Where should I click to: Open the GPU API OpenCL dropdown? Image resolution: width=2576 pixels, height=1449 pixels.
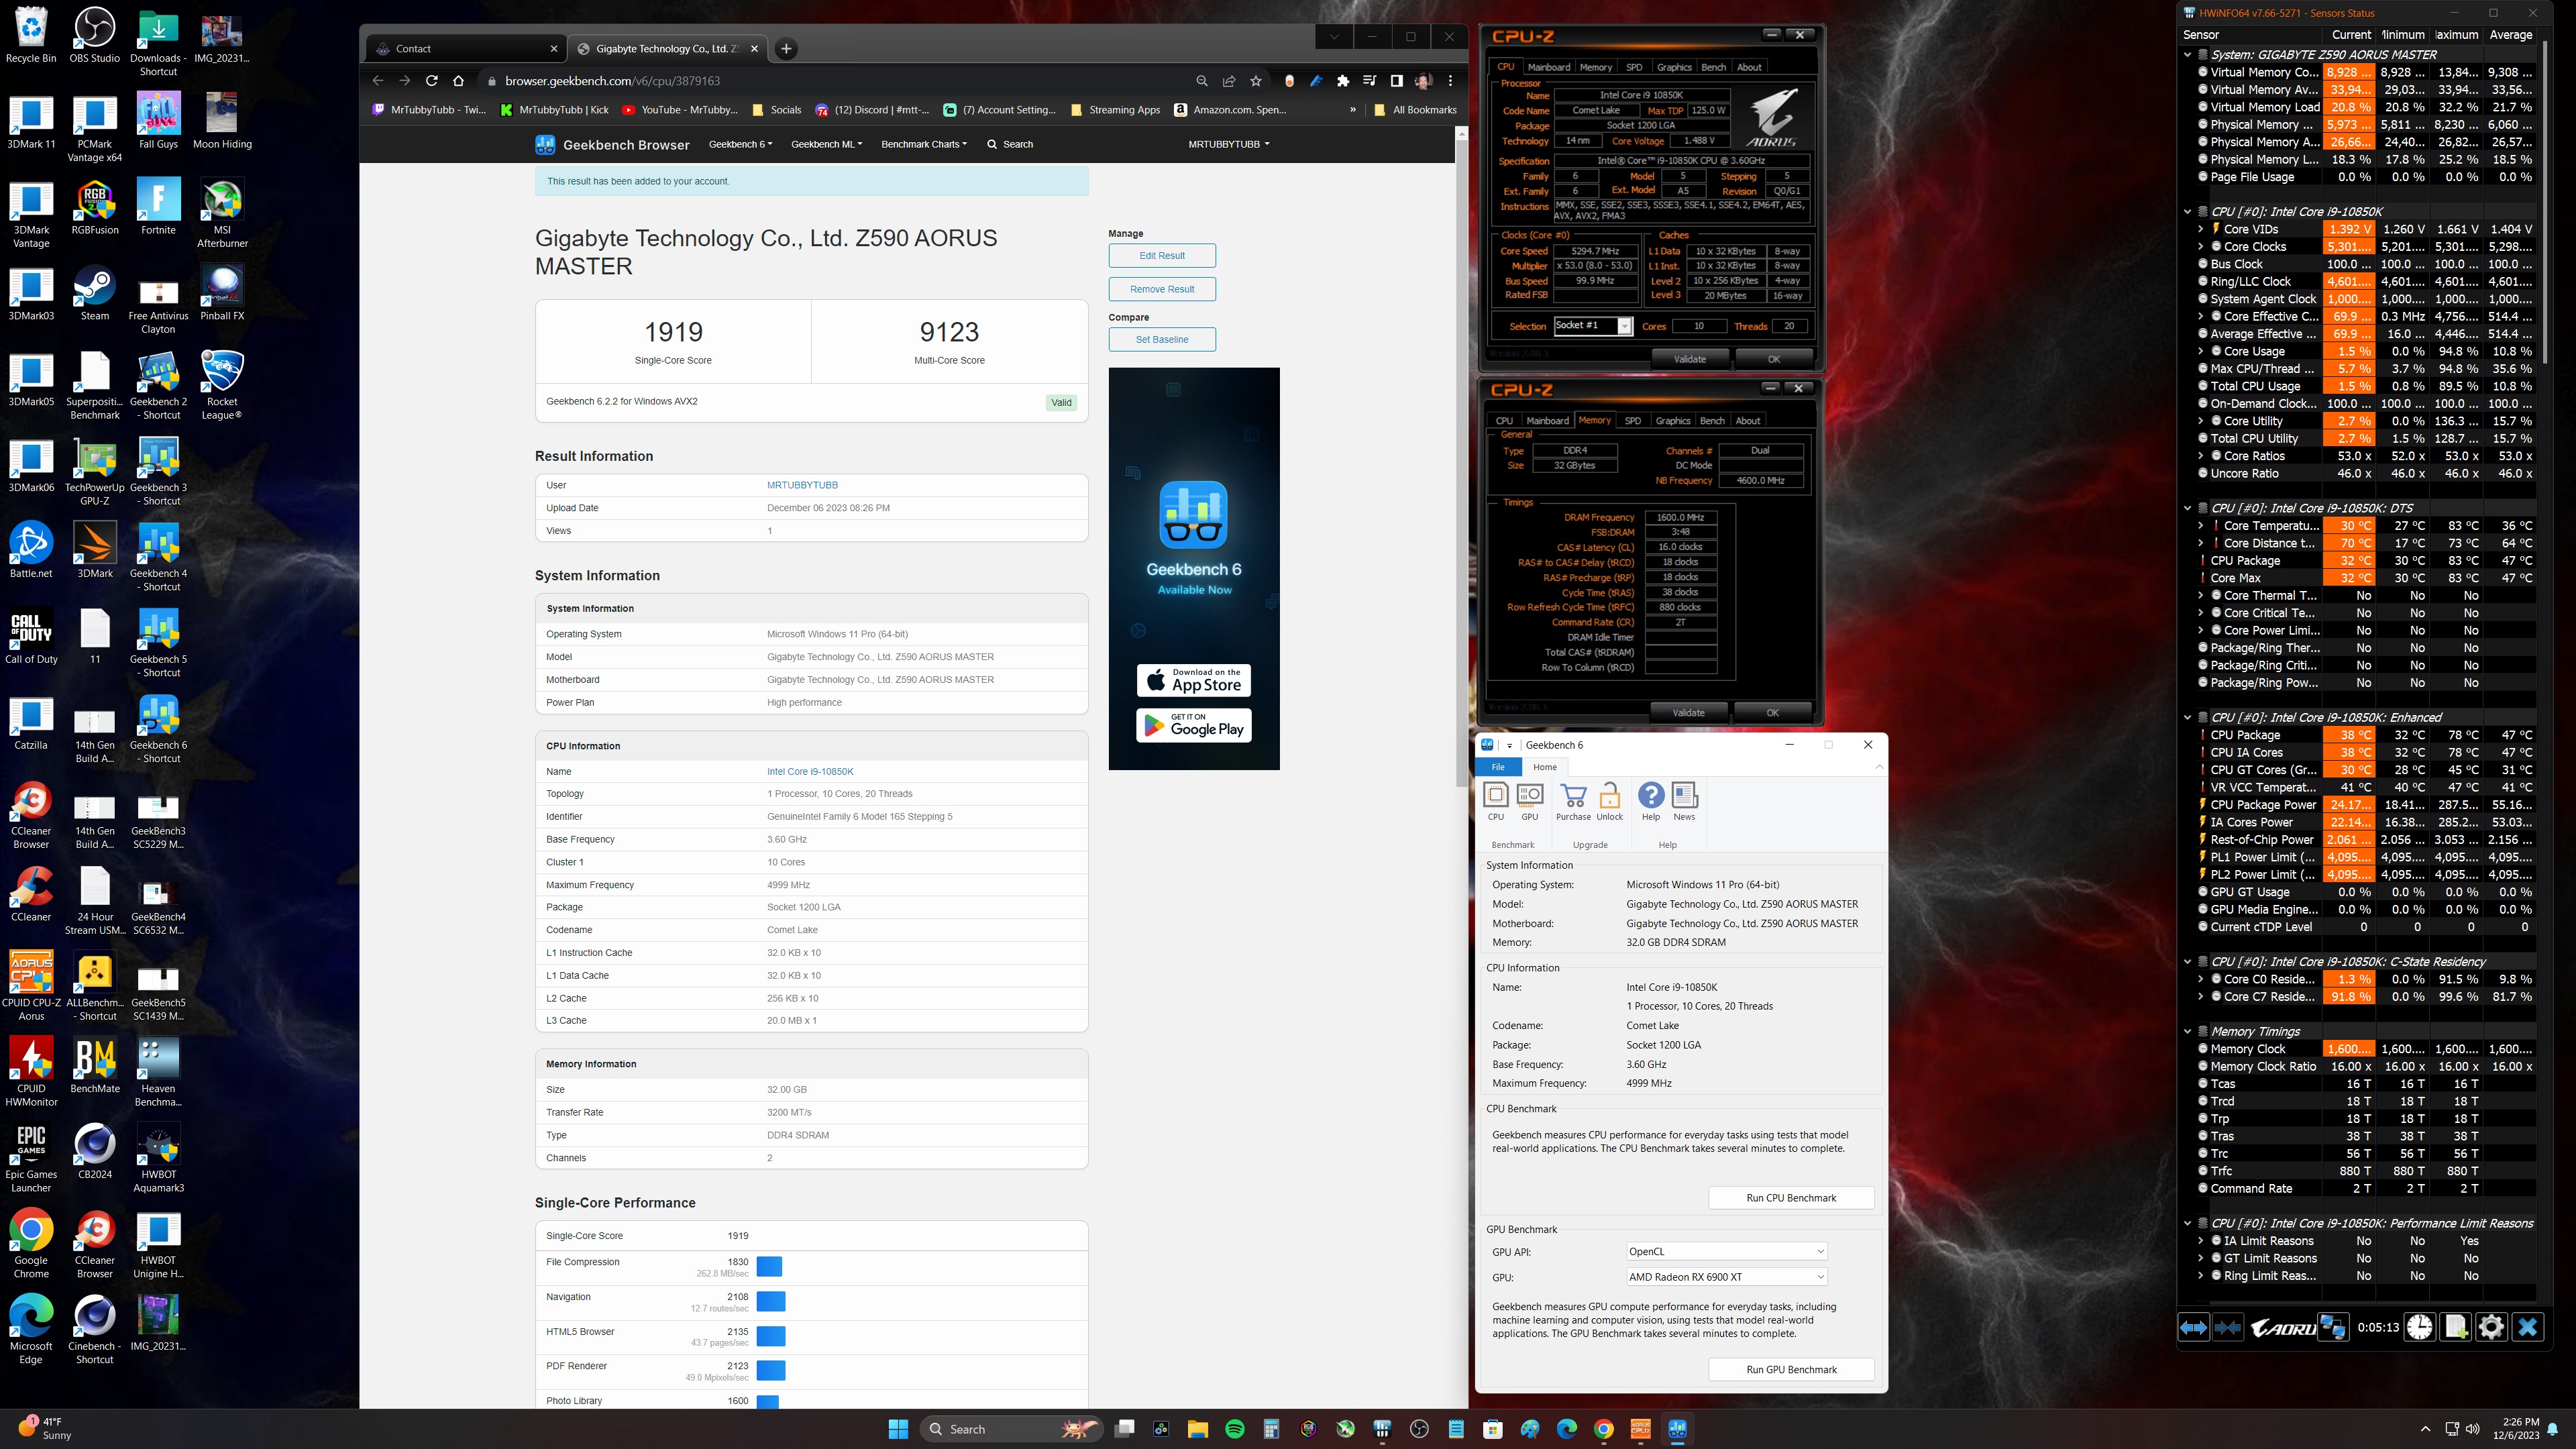coord(1726,1251)
